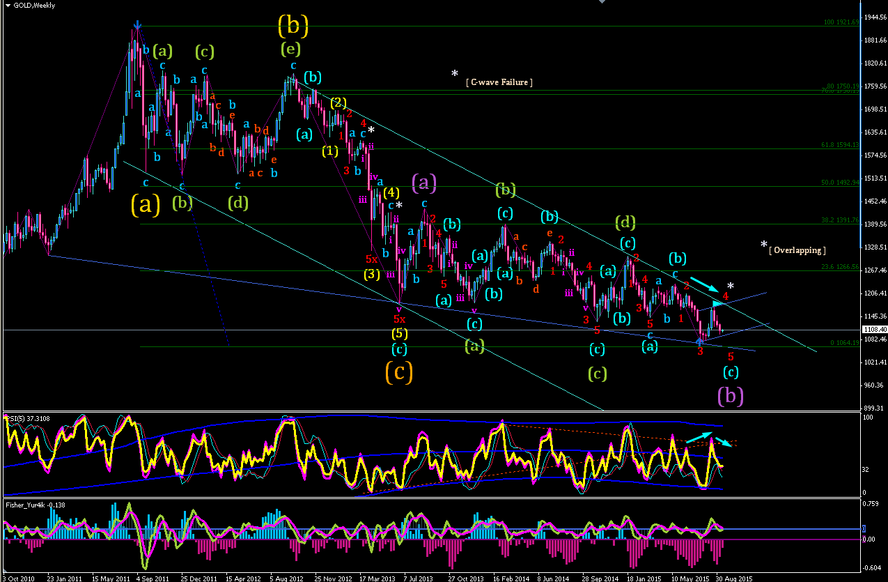Select the '[ Overlapping ]' annotation
The image size is (888, 582).
(797, 250)
